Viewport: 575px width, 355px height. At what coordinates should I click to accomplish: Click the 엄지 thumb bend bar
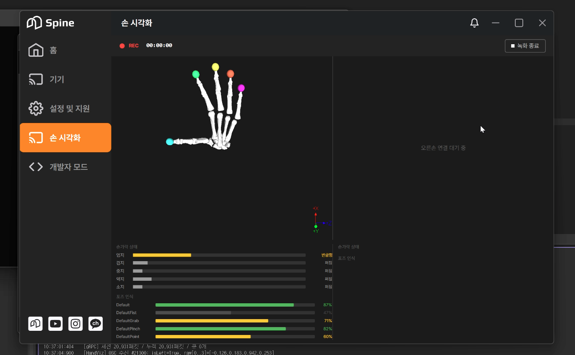219,255
